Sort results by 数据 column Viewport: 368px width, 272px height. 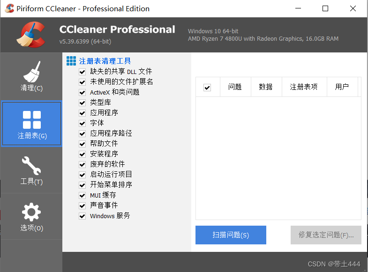pos(266,87)
